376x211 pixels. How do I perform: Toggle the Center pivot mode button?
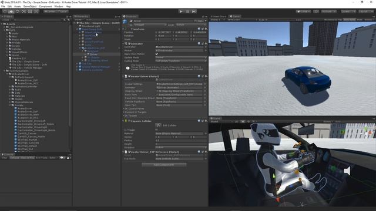click(49, 12)
